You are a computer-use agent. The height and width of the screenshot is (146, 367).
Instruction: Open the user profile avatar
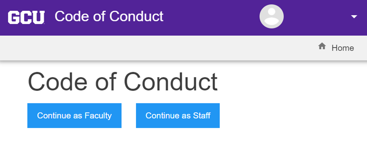[x=272, y=16]
